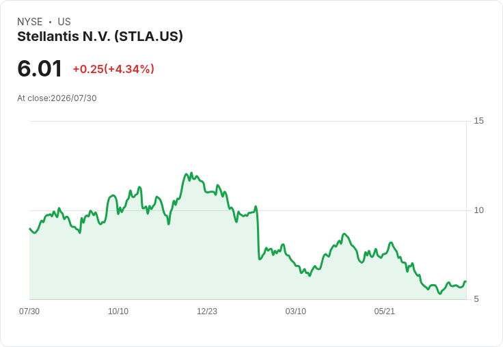Click the 5 y-axis value label
The image size is (503, 347).
[x=476, y=299]
